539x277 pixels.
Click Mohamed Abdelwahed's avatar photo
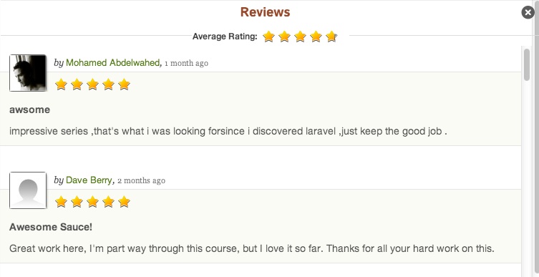click(28, 73)
